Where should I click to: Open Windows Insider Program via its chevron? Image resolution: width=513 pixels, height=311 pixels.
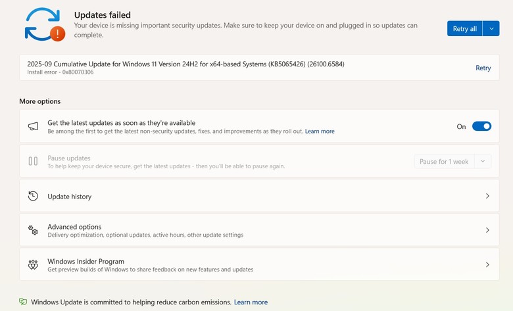(x=487, y=264)
